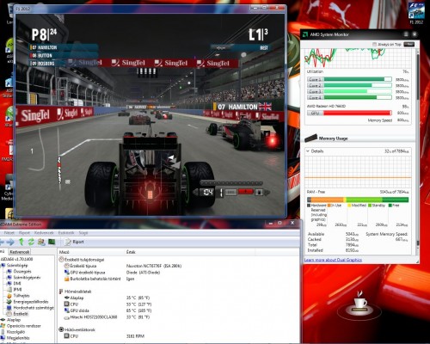Select Operációs rendszer in the AIDA64 tree
The width and height of the screenshot is (430, 344).
click(24, 326)
